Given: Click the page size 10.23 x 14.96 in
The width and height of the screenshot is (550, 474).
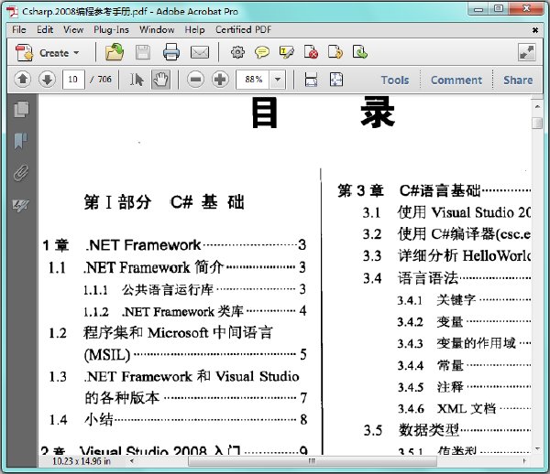Looking at the screenshot, I should 82,461.
